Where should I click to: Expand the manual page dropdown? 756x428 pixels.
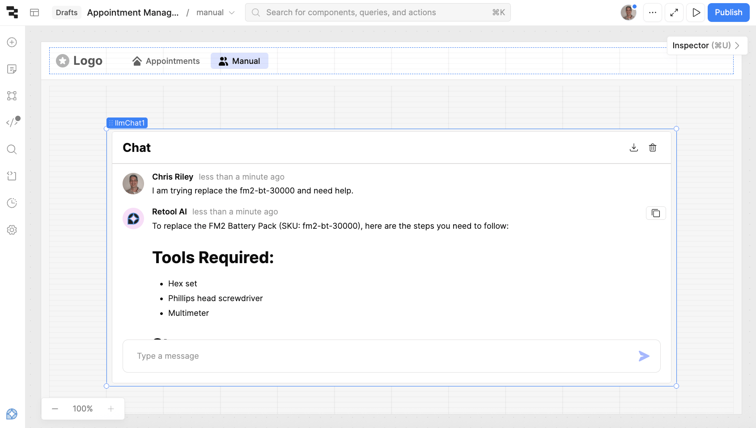pyautogui.click(x=232, y=13)
